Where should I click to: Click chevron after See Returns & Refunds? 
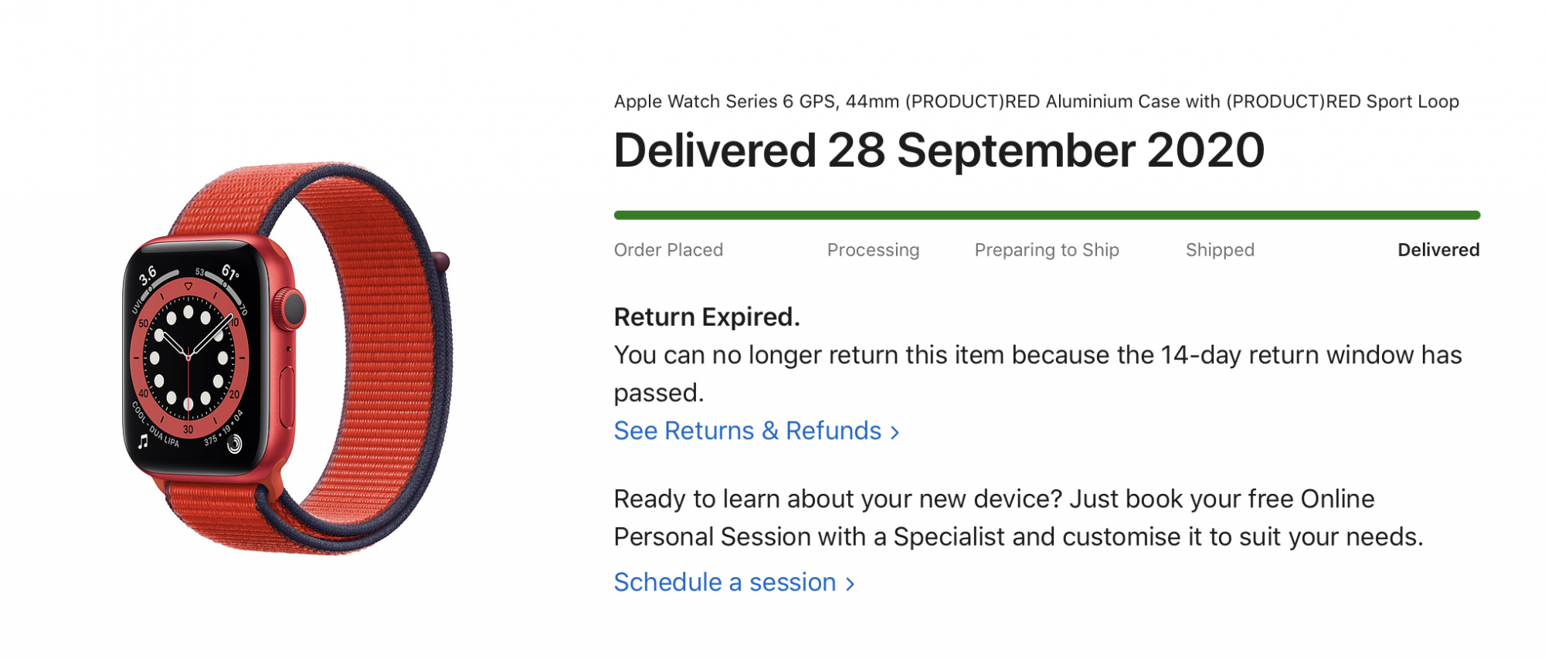(x=895, y=432)
